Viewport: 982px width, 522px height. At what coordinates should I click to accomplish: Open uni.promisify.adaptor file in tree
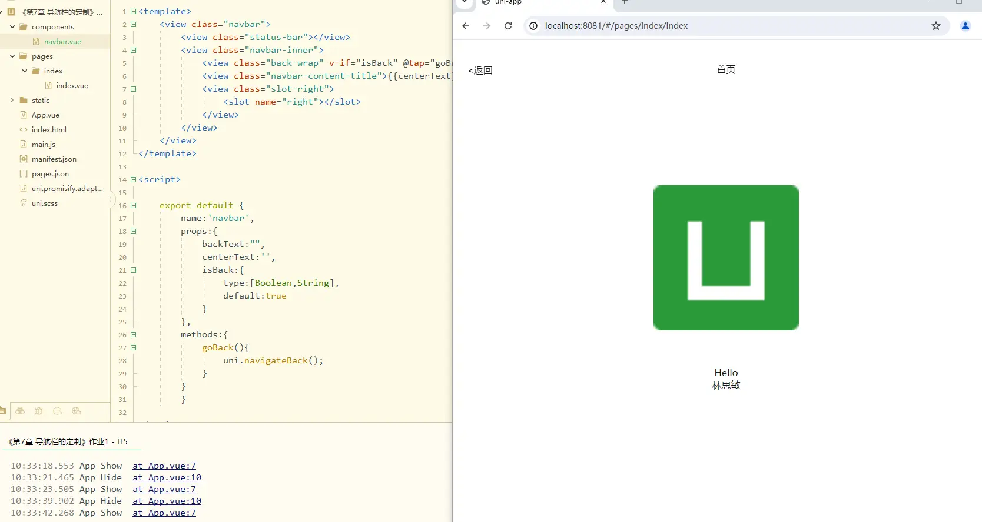point(67,189)
